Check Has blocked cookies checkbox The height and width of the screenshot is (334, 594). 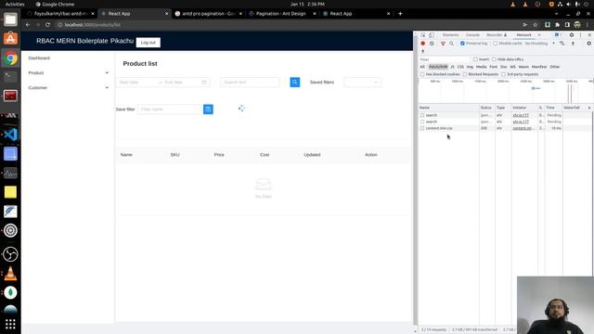422,74
